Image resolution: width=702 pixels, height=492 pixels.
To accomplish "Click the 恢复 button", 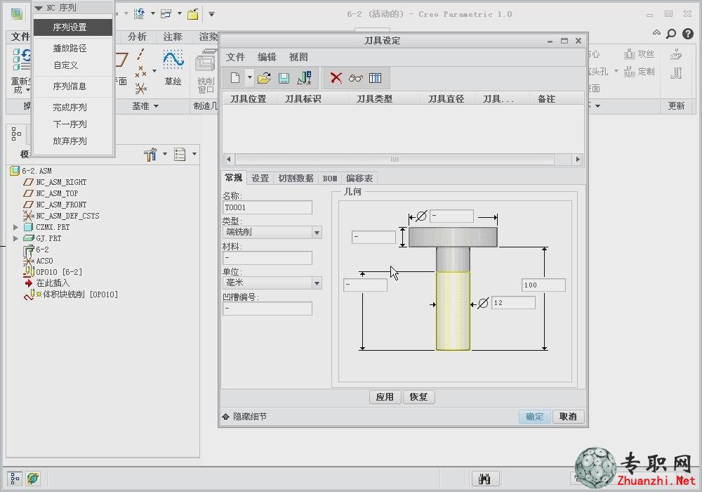I will 418,397.
